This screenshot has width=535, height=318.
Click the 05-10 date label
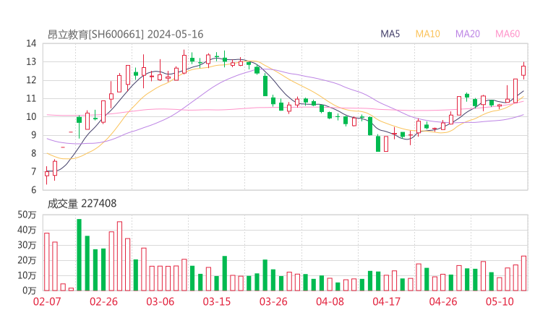(x=500, y=301)
